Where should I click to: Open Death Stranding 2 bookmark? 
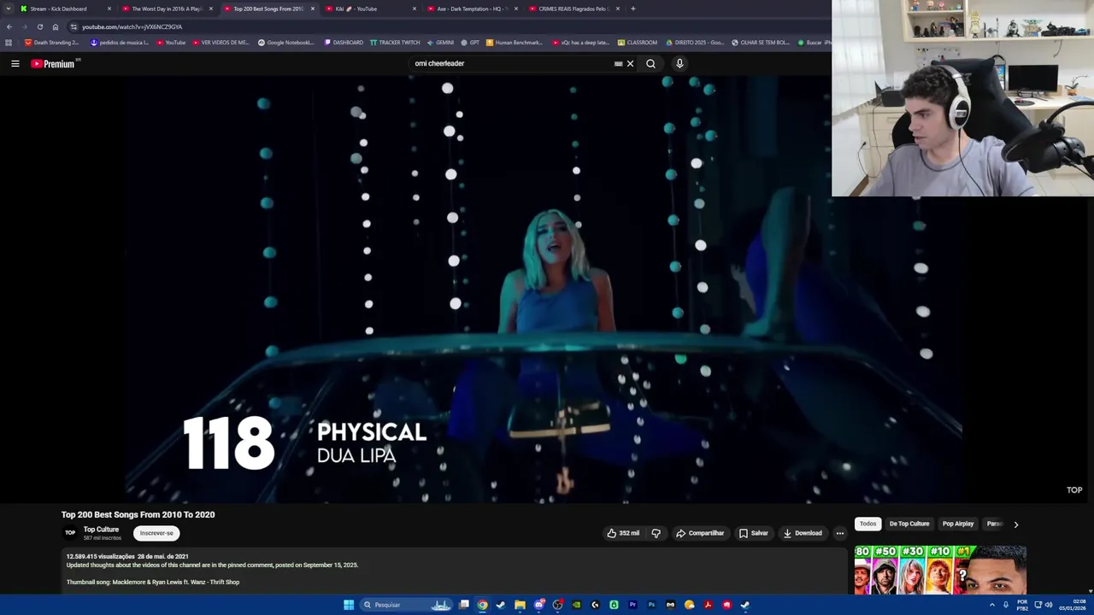click(x=51, y=42)
